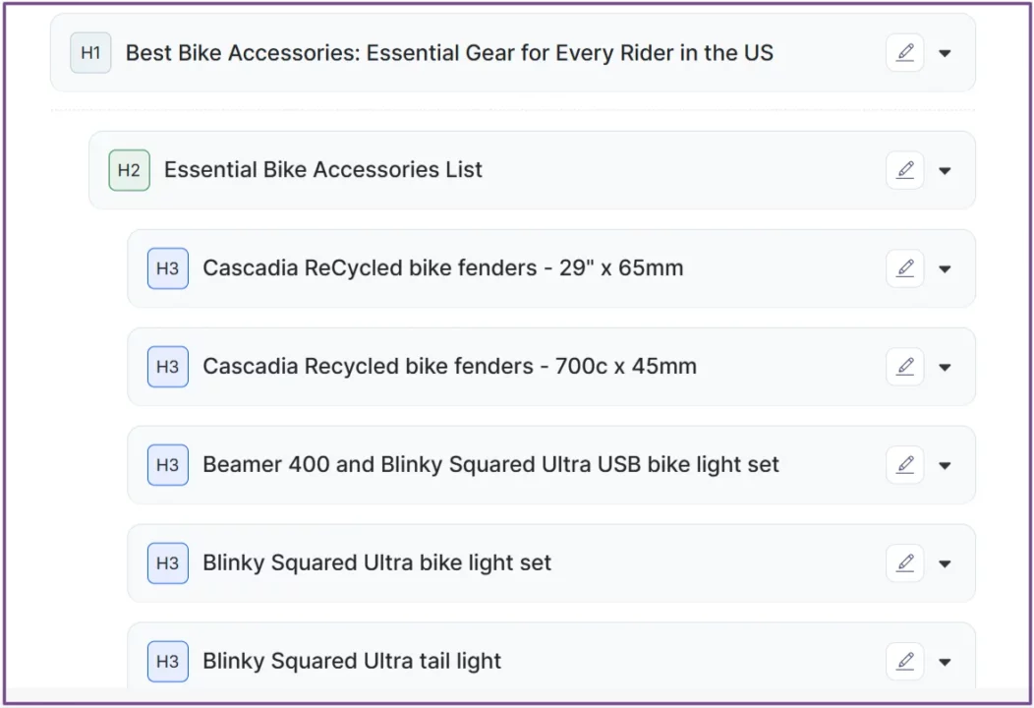Click the Best Bike Accessories heading text

(447, 53)
